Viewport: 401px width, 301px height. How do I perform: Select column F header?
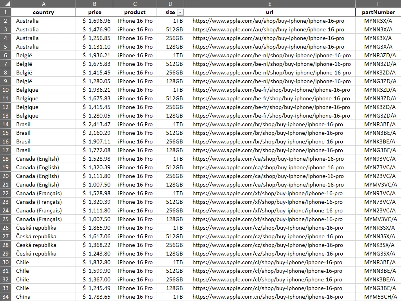[x=378, y=4]
